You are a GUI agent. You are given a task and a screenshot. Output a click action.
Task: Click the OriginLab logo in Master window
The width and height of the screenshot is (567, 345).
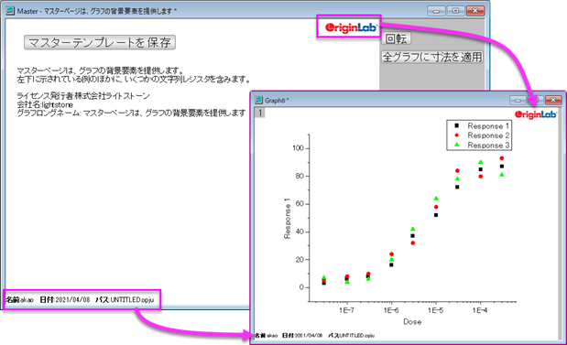pyautogui.click(x=351, y=27)
